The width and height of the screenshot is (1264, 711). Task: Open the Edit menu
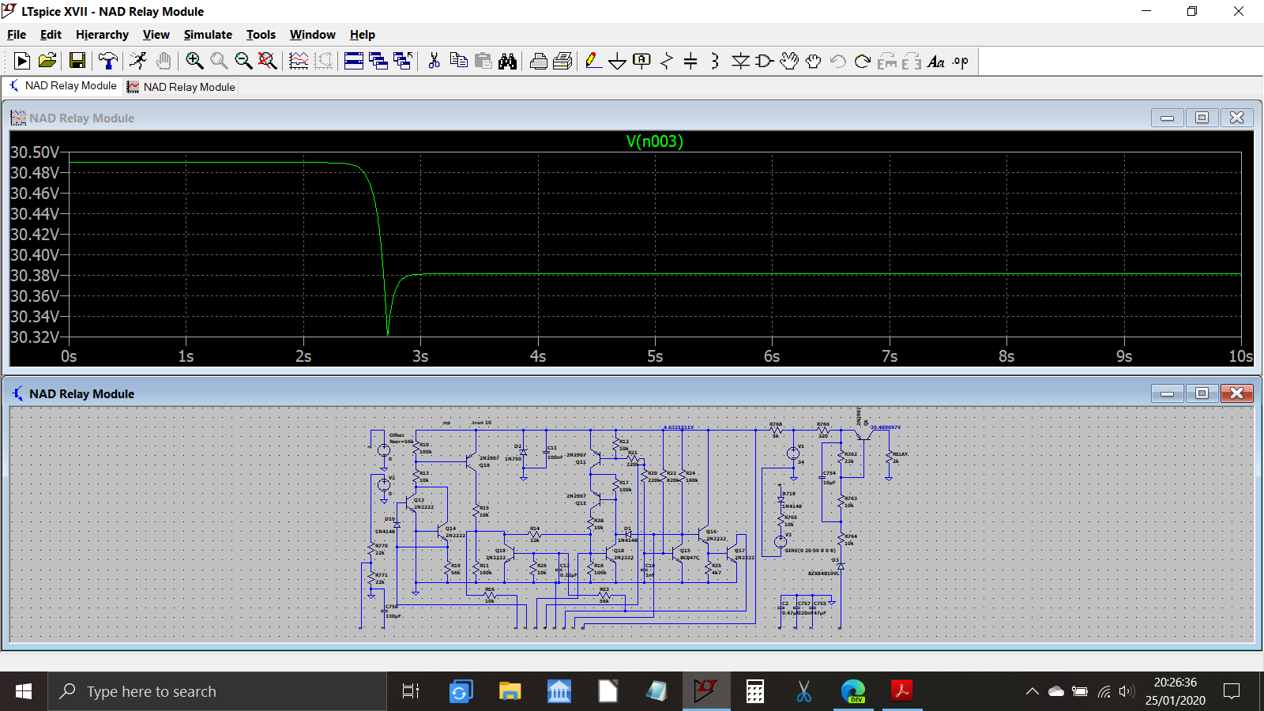tap(51, 35)
